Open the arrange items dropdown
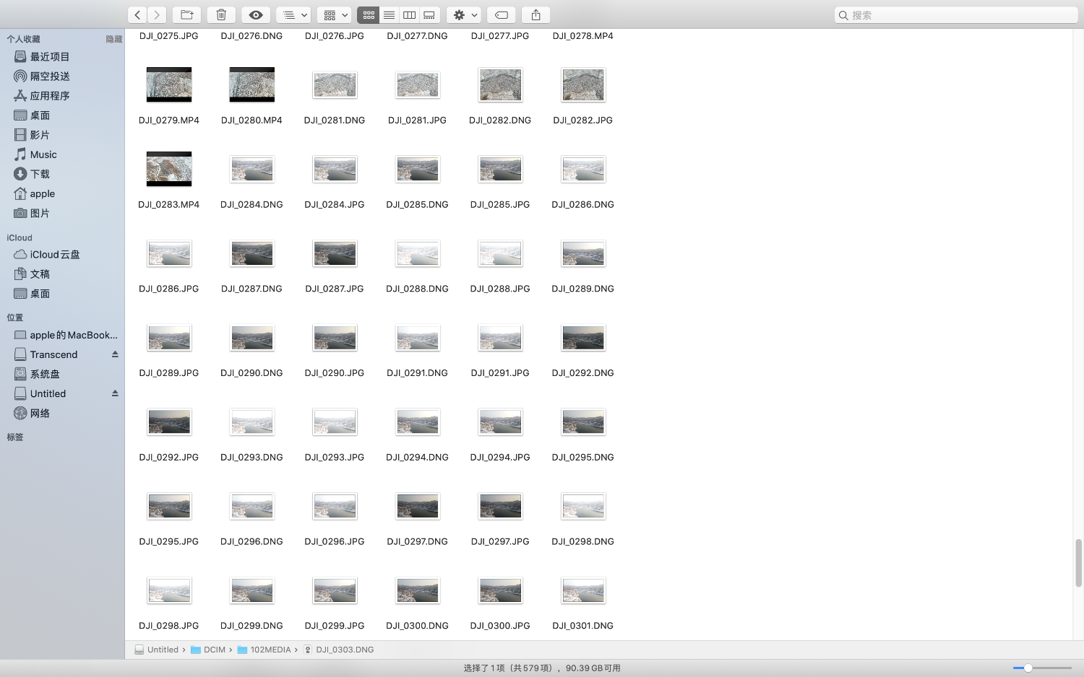The image size is (1084, 677). 293,14
